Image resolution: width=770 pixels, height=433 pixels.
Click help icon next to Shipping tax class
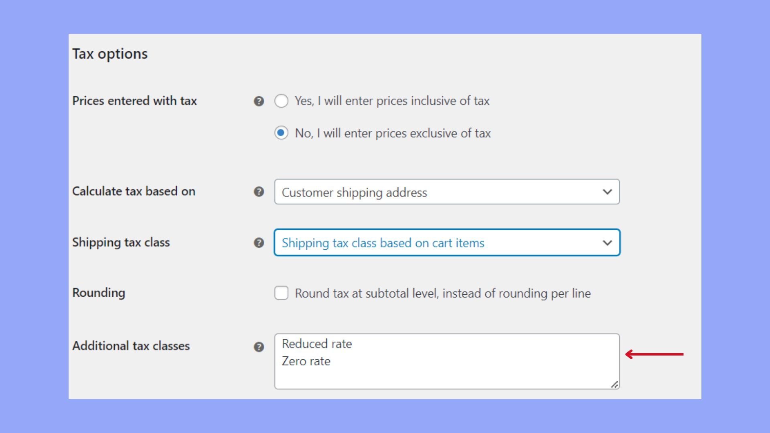pyautogui.click(x=259, y=243)
